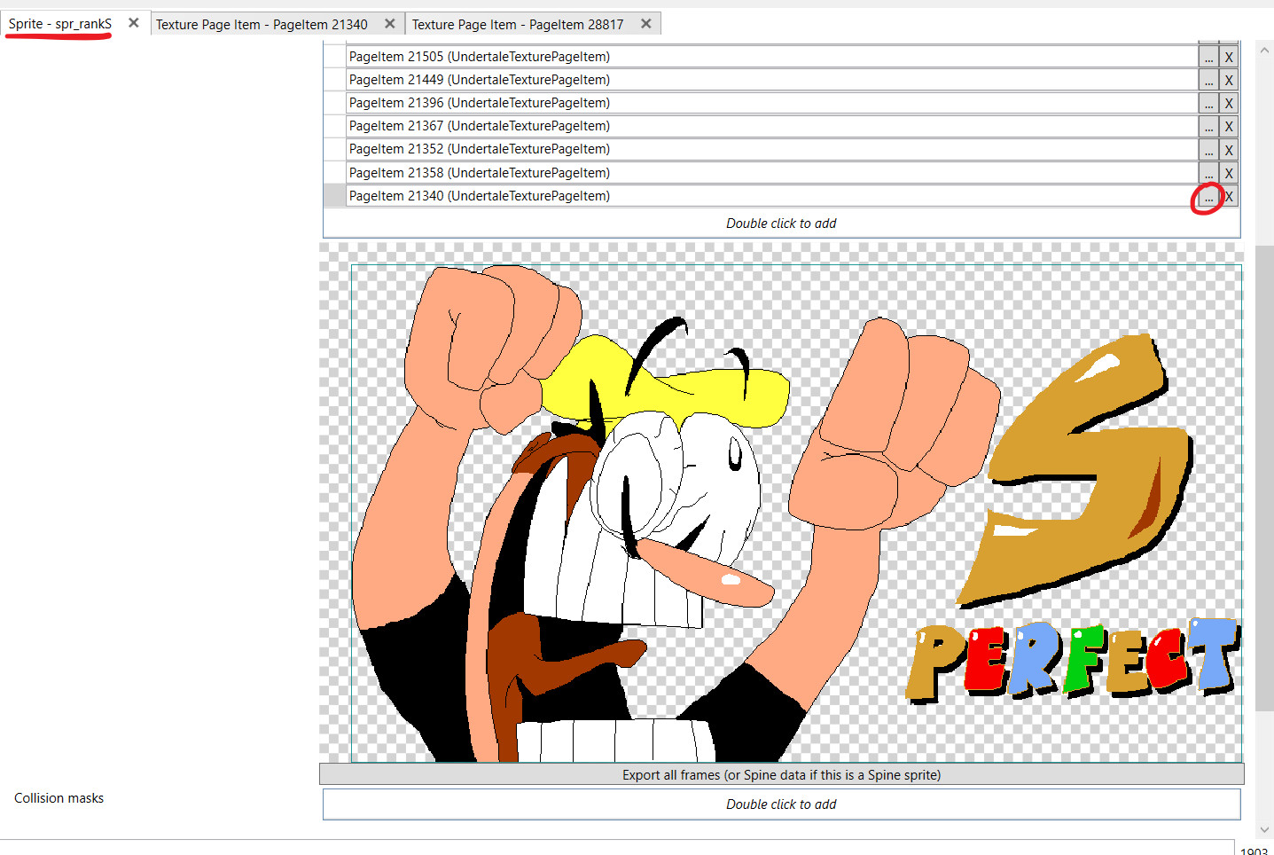1274x855 pixels.
Task: Switch to the Sprite - spr_rankS tab
Action: 60,24
